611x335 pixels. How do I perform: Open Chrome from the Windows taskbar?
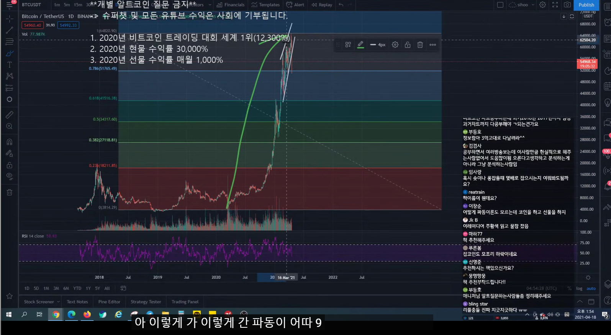56,314
